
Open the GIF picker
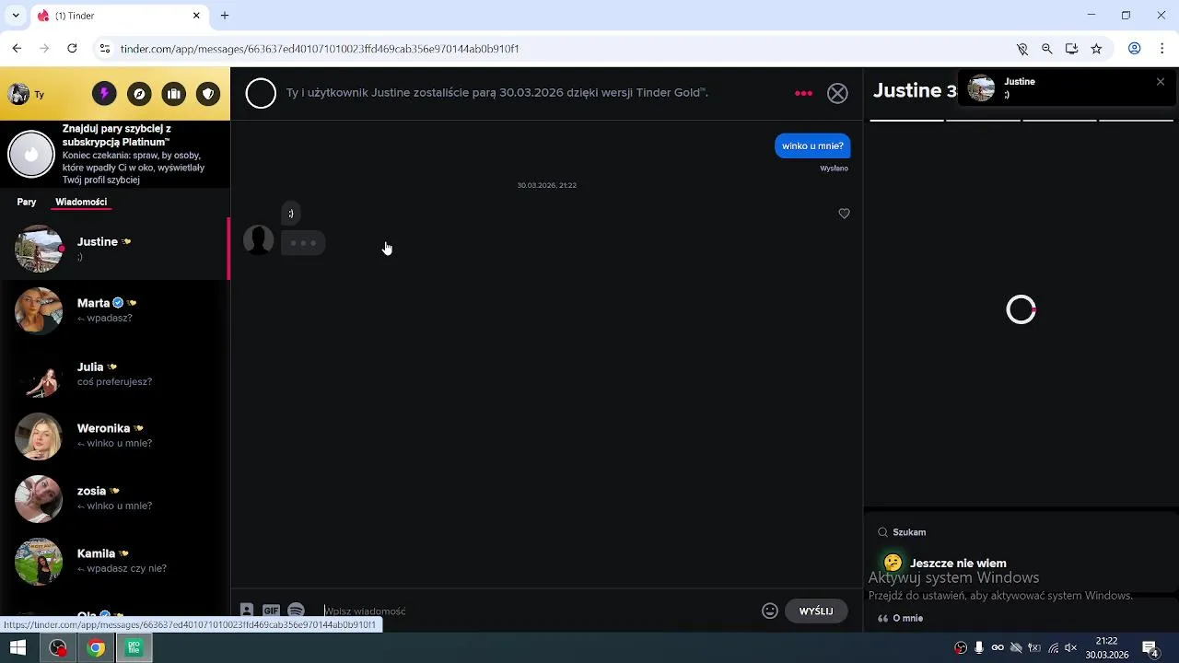(271, 611)
